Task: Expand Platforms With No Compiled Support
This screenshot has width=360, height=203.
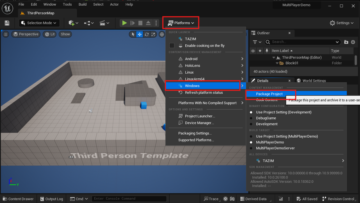Action: coord(207,103)
